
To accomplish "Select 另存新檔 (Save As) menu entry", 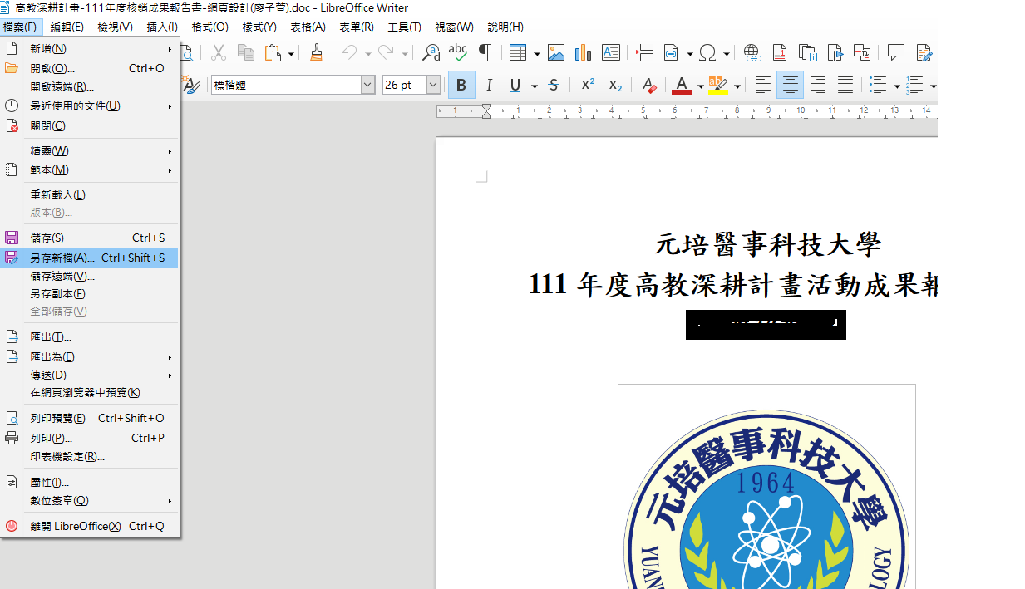I will click(90, 258).
